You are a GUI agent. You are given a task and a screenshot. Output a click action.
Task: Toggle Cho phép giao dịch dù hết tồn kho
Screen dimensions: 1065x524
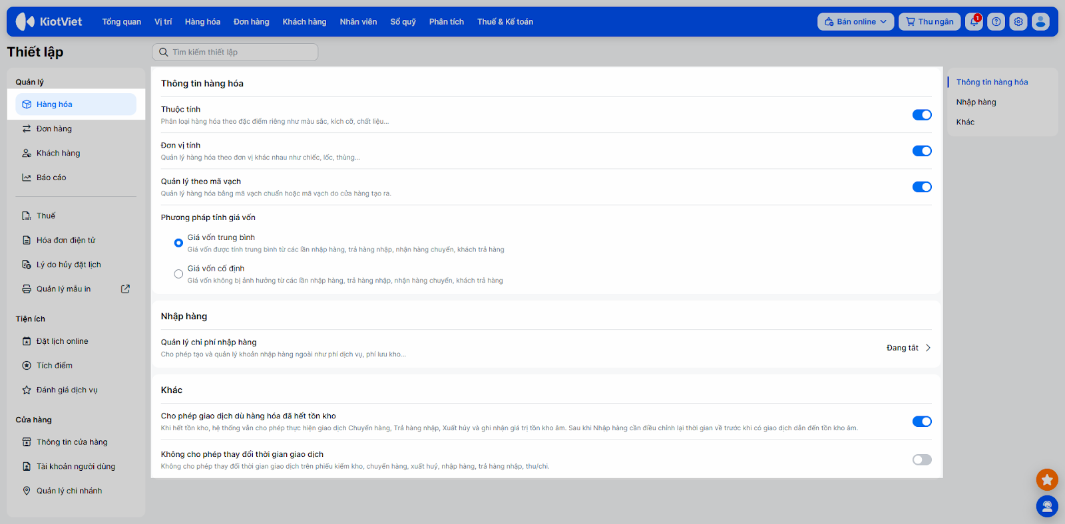click(x=922, y=422)
